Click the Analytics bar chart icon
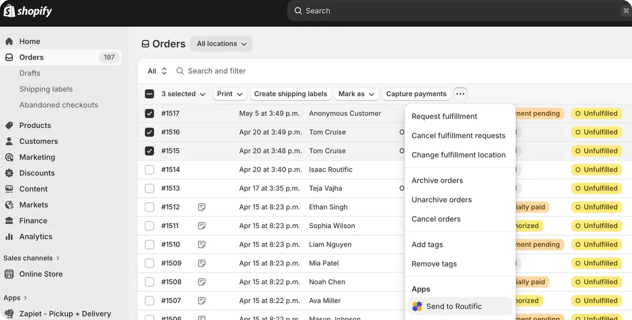 tap(9, 236)
